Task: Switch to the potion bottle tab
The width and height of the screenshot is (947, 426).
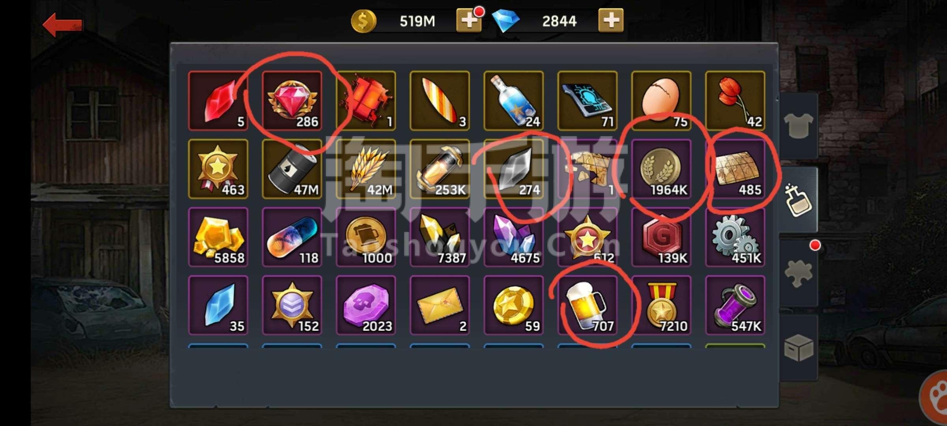Action: click(x=798, y=200)
